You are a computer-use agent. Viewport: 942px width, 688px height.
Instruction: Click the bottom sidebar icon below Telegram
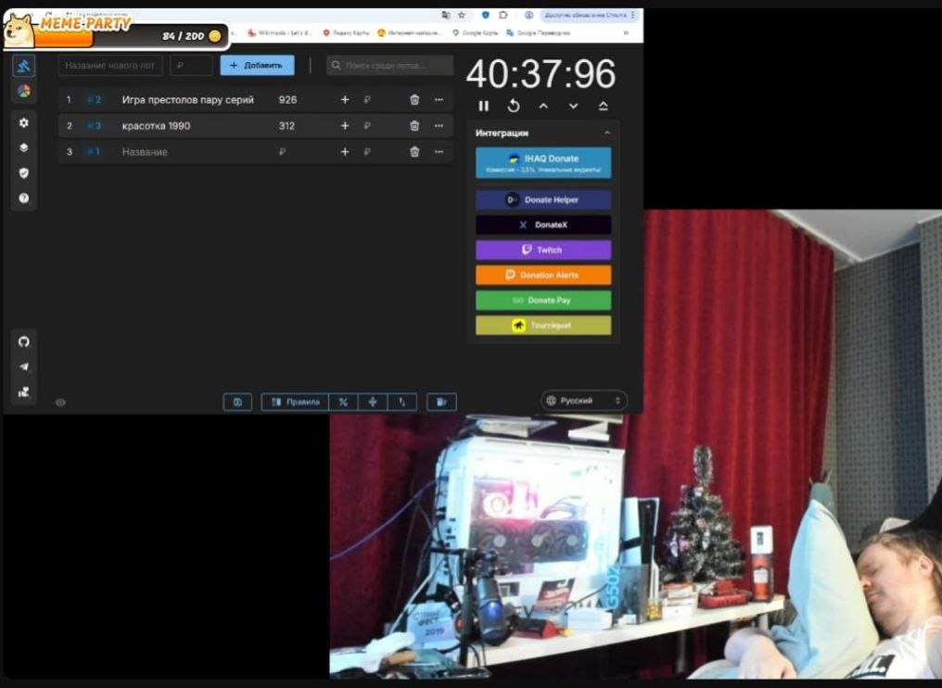click(24, 392)
